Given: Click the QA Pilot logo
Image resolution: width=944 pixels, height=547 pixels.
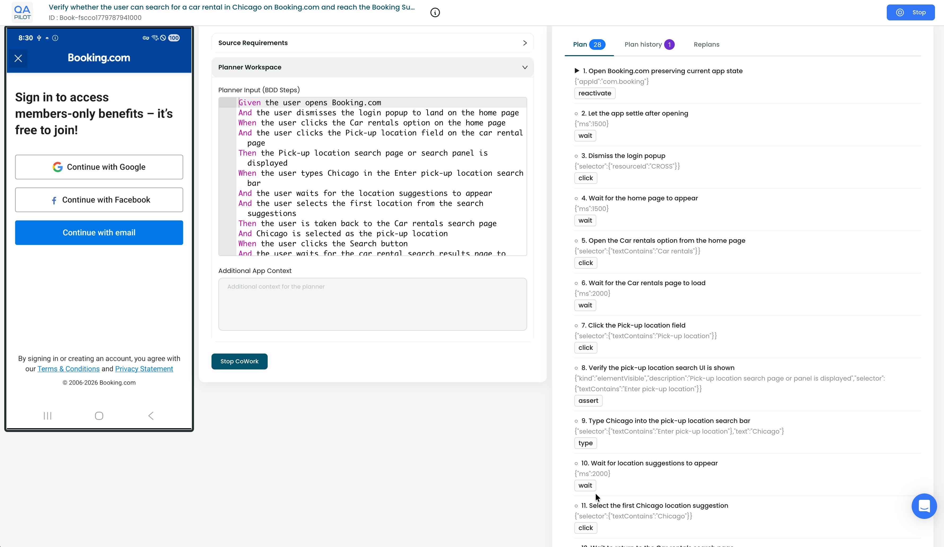Looking at the screenshot, I should (x=22, y=12).
